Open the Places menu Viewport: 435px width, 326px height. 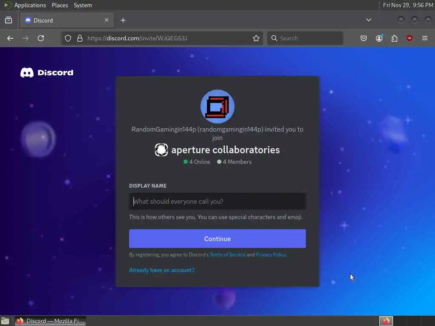pos(60,5)
